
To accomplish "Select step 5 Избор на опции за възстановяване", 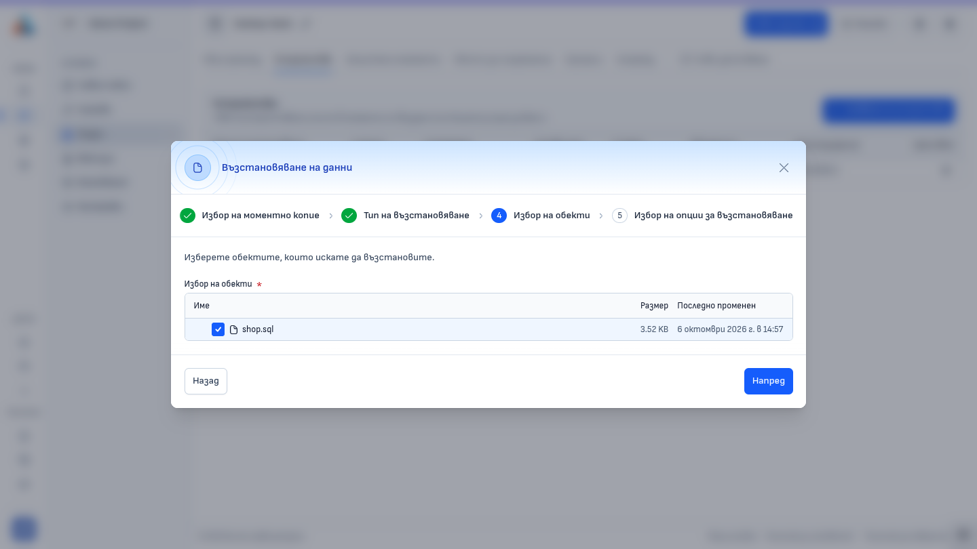I will 702,216.
